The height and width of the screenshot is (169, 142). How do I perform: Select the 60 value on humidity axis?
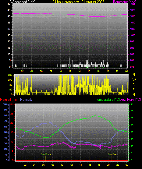tap(5, 127)
